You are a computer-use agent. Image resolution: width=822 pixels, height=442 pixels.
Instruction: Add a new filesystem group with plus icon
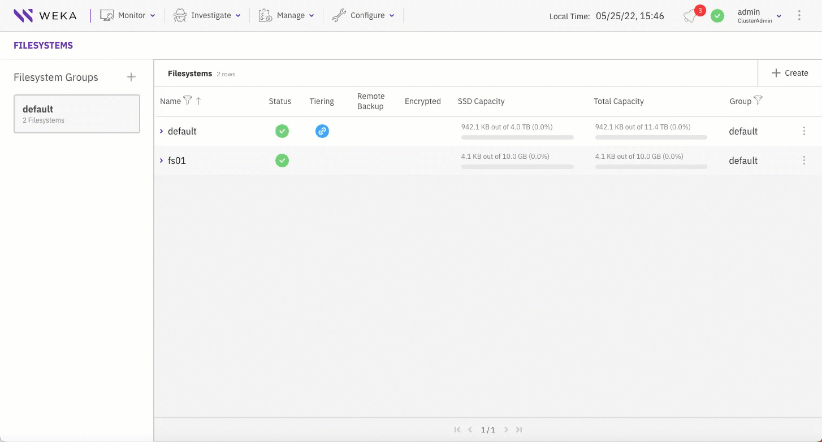click(131, 77)
